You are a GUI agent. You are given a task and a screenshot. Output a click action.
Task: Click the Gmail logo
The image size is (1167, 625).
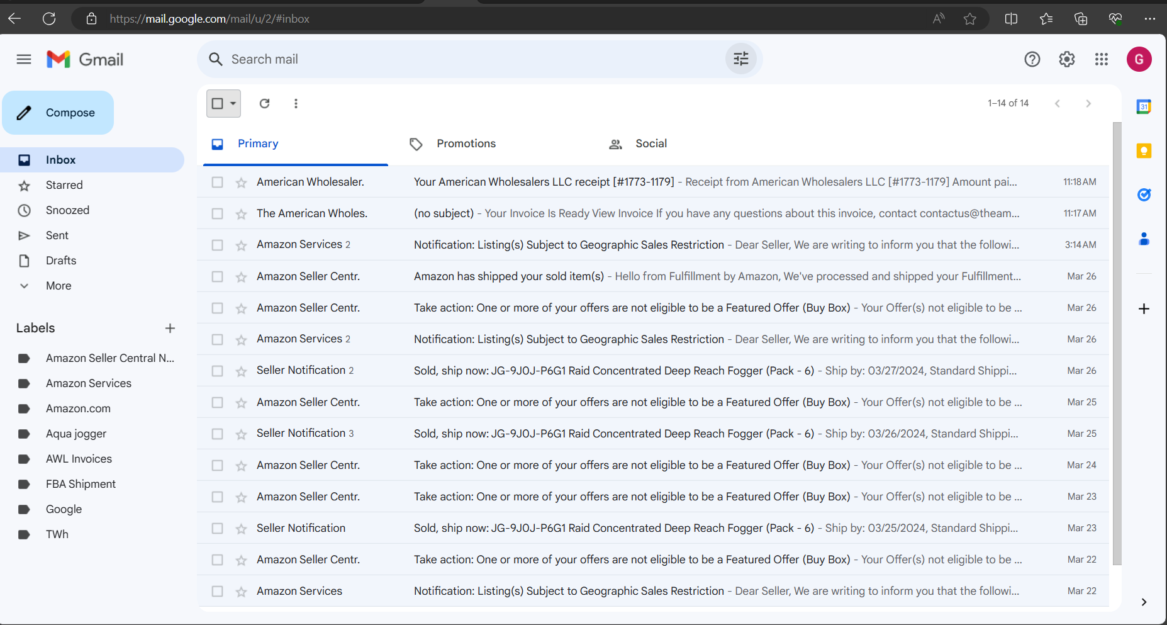85,59
